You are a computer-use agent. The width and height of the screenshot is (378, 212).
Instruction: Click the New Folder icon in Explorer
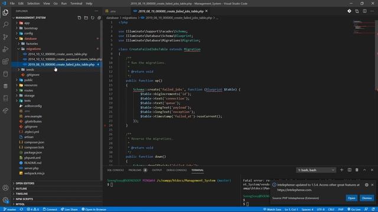[x=86, y=18]
